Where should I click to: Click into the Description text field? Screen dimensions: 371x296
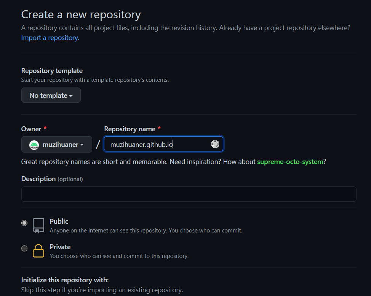click(189, 194)
